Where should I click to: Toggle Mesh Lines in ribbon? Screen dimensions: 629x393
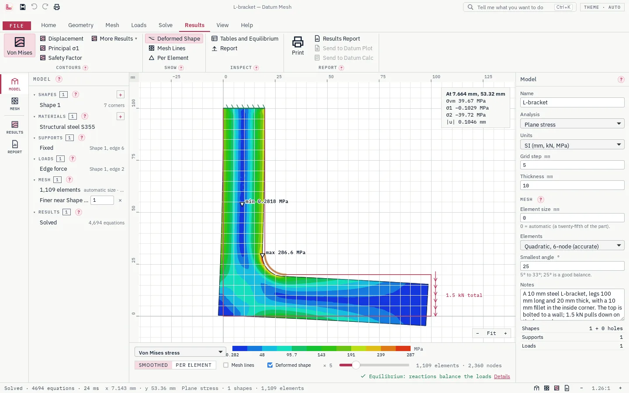click(x=167, y=48)
